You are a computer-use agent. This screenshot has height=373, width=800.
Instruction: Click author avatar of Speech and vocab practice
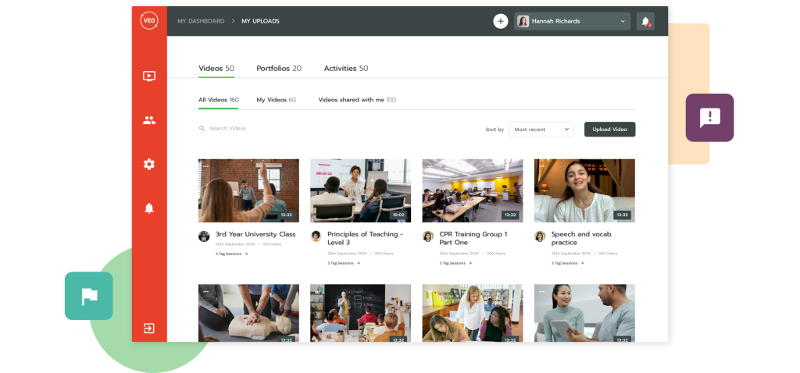540,236
